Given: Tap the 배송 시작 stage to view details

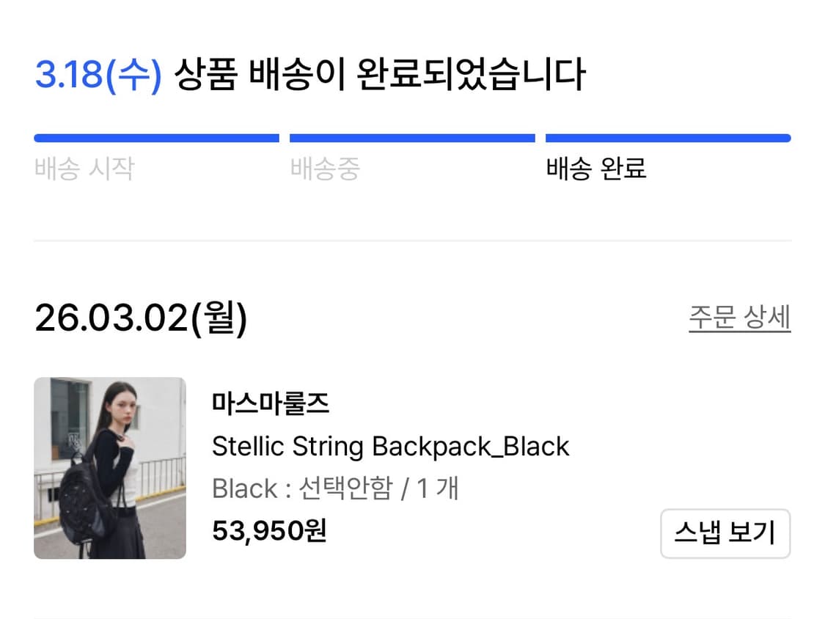Looking at the screenshot, I should point(84,169).
